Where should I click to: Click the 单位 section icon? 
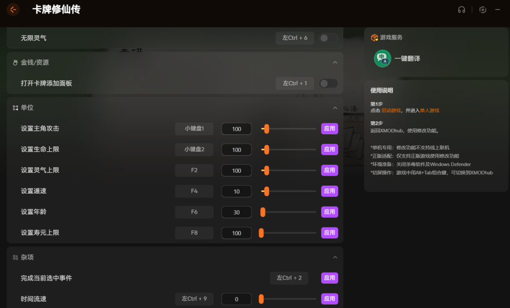(15, 108)
